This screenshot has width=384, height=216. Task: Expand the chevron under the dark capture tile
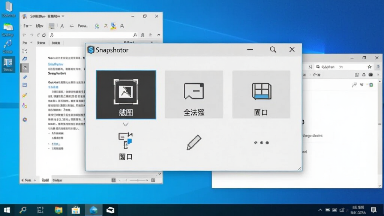click(126, 124)
